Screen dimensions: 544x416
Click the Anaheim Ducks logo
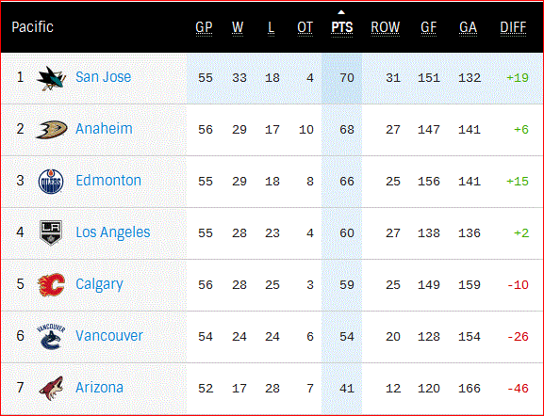tap(51, 130)
